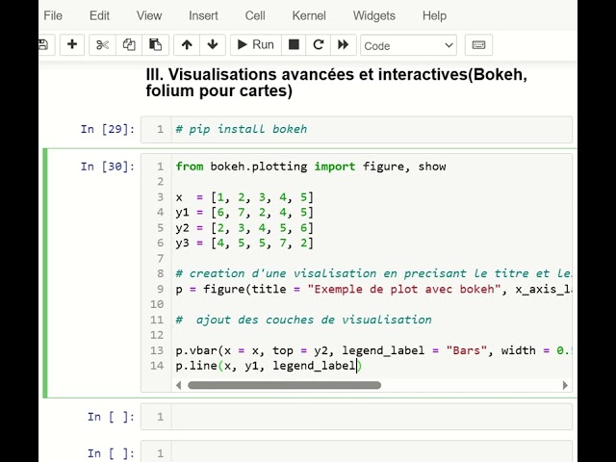Open the View menu
The height and width of the screenshot is (462, 616).
[149, 15]
